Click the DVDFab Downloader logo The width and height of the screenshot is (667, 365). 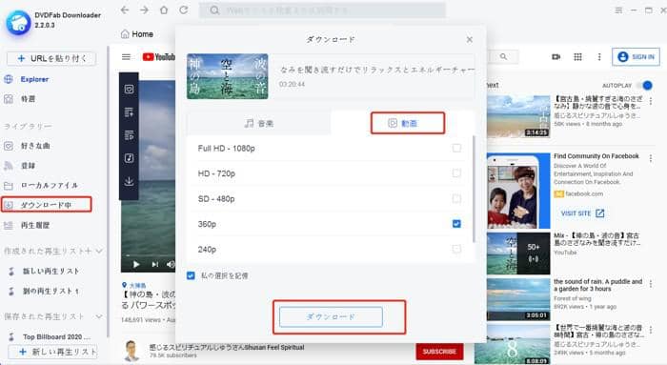coord(18,22)
